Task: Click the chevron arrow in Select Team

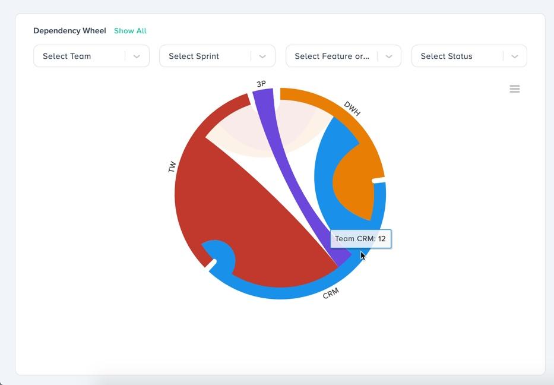Action: coord(137,56)
